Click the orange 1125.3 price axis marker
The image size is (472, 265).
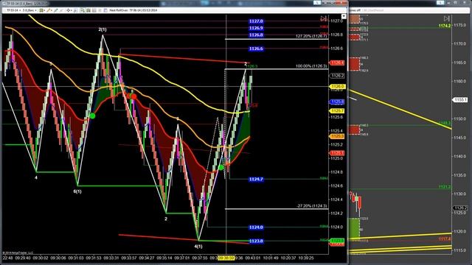click(337, 136)
